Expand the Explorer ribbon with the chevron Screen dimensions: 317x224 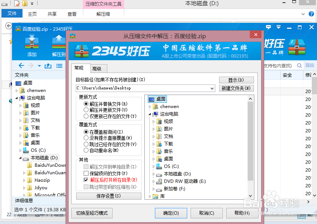click(x=303, y=14)
